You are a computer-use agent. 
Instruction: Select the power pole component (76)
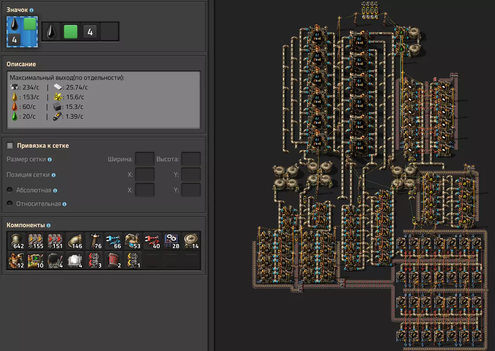tap(94, 241)
